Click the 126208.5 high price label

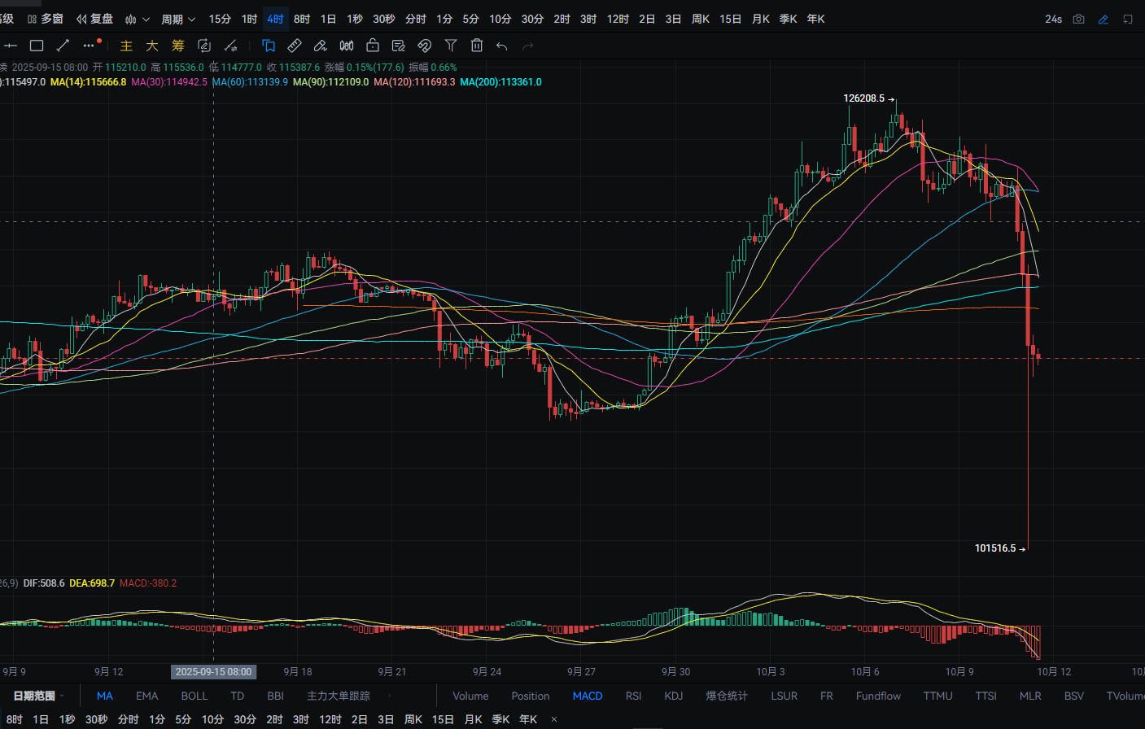(863, 98)
